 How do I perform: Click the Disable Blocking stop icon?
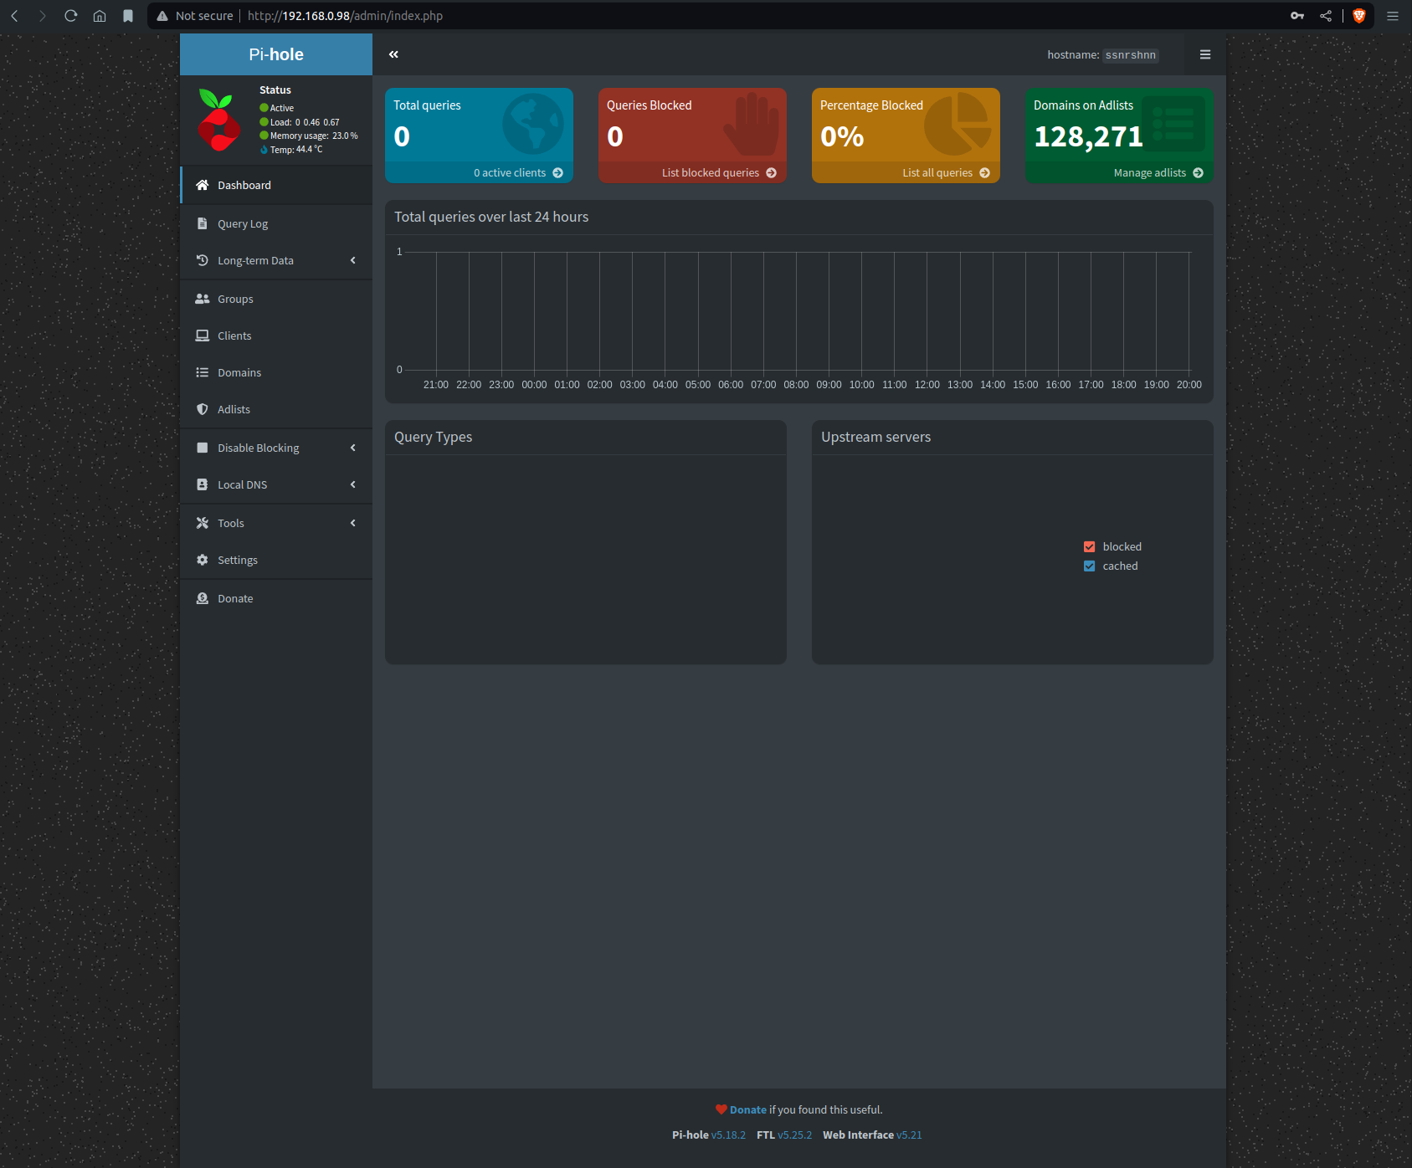tap(202, 448)
